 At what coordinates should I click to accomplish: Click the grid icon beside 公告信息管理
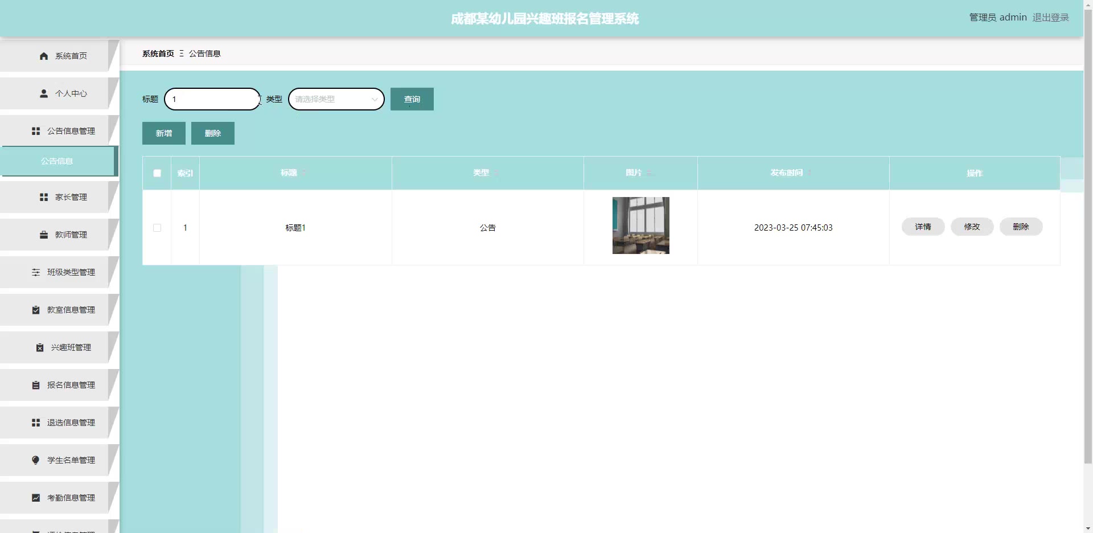click(36, 131)
